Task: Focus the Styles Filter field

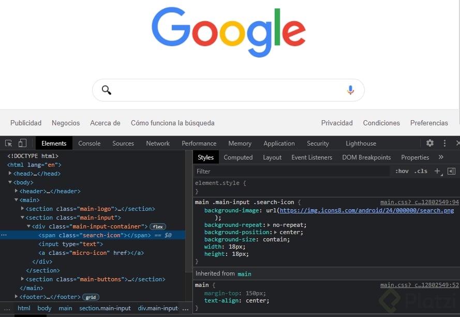Action: tap(292, 171)
